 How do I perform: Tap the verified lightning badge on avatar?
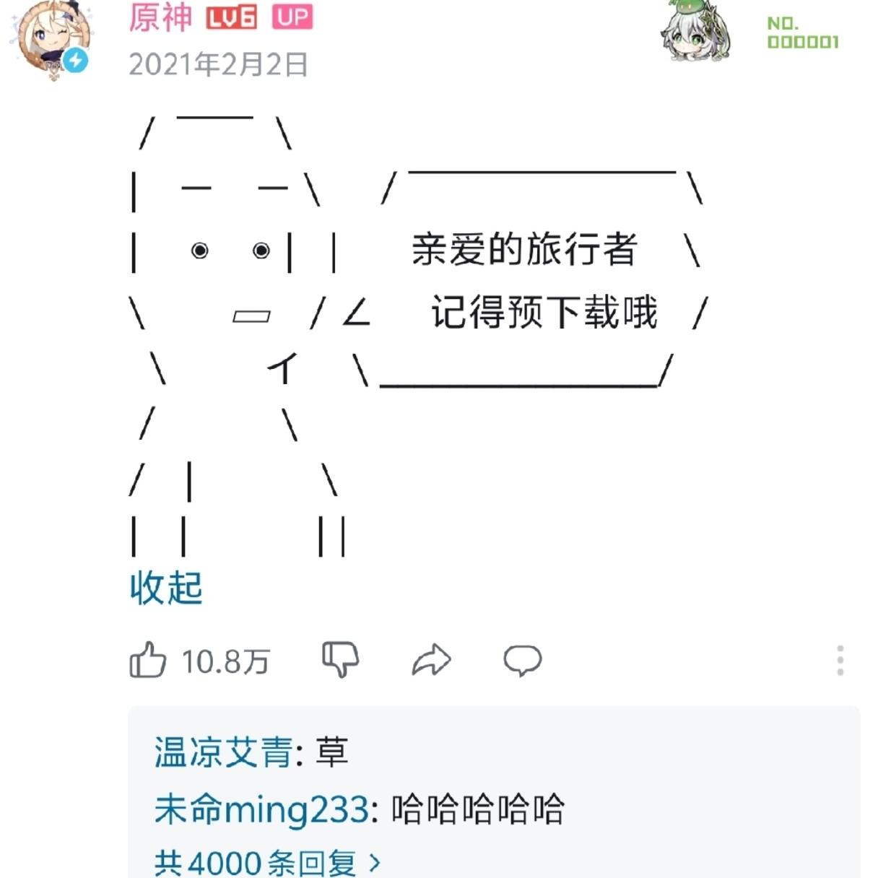[x=76, y=61]
